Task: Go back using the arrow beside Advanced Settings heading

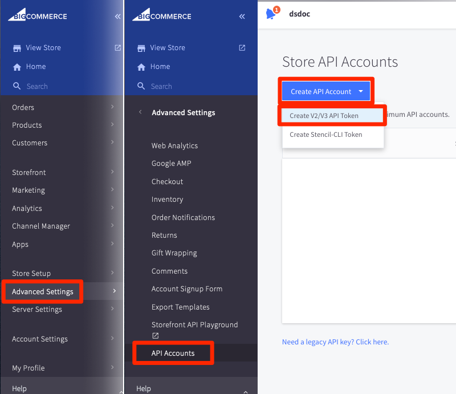Action: pyautogui.click(x=140, y=112)
